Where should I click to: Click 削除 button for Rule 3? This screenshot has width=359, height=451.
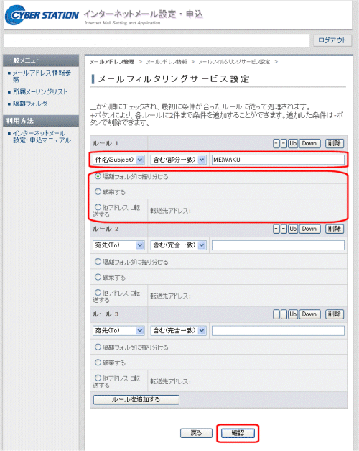click(335, 314)
